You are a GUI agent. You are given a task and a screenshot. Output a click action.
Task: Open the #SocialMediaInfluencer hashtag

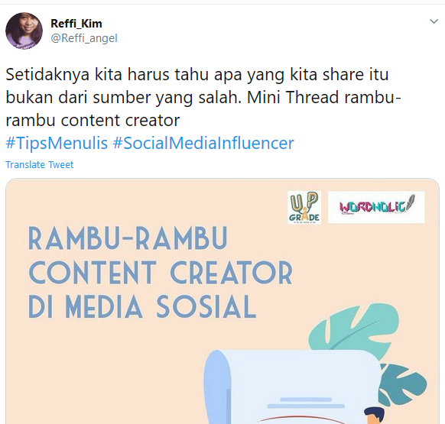(x=203, y=143)
